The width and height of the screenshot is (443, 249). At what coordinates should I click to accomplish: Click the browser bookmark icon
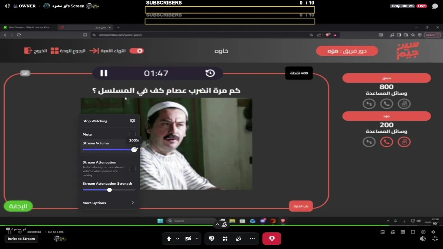coord(85,35)
